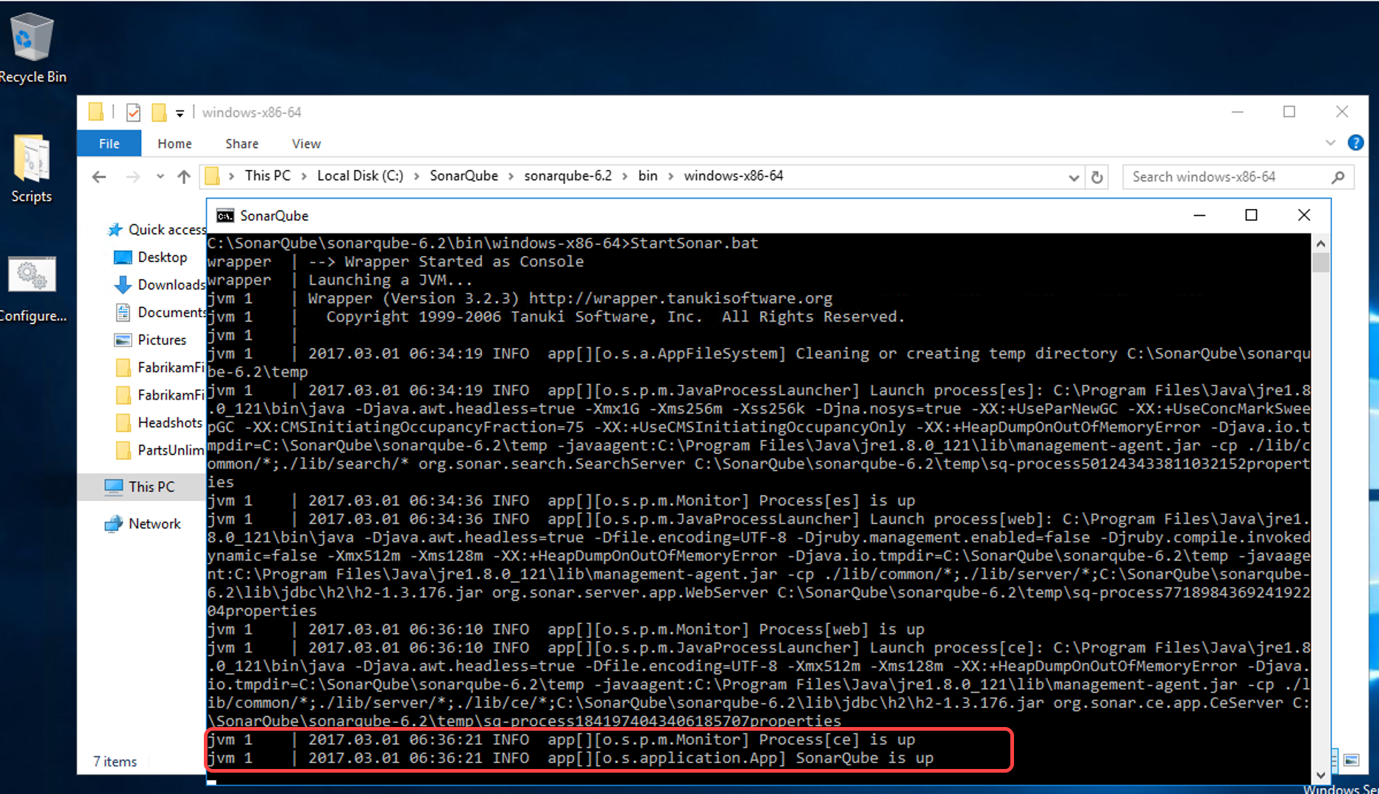Select This PC in navigation pane
Viewport: 1379px width, 794px height.
point(140,486)
